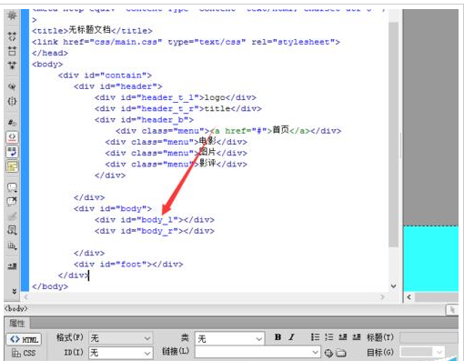Apply unordered list formatting
This screenshot has height=361, width=464.
coord(315,337)
